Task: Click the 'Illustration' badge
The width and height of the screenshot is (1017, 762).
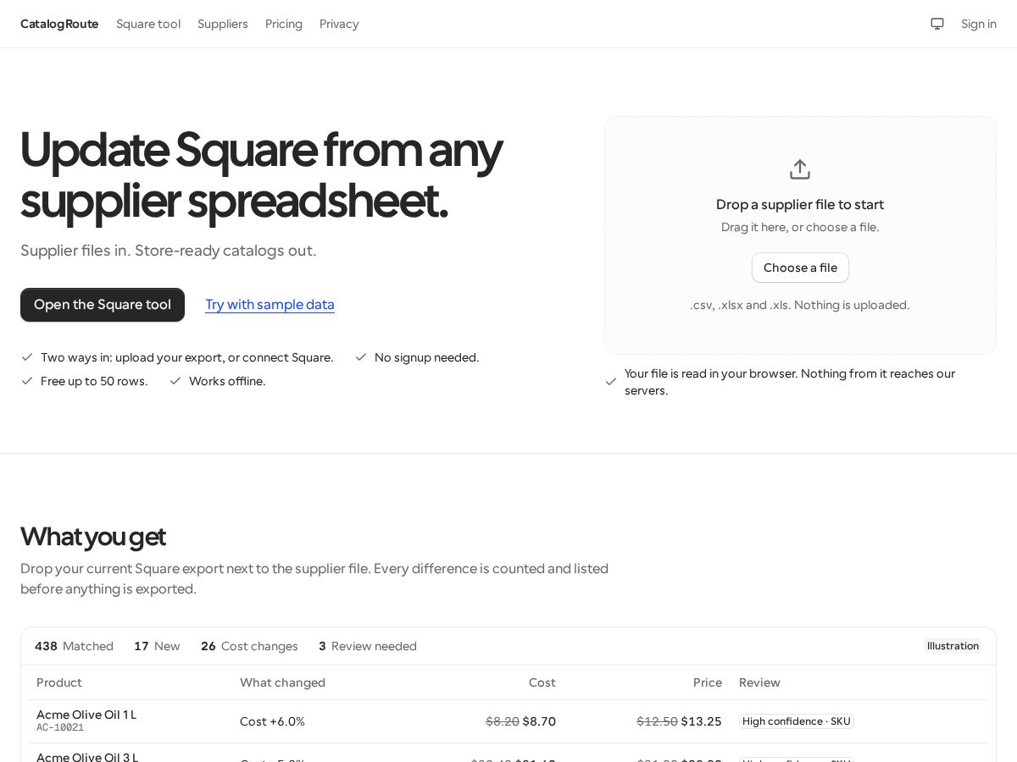Action: [953, 646]
